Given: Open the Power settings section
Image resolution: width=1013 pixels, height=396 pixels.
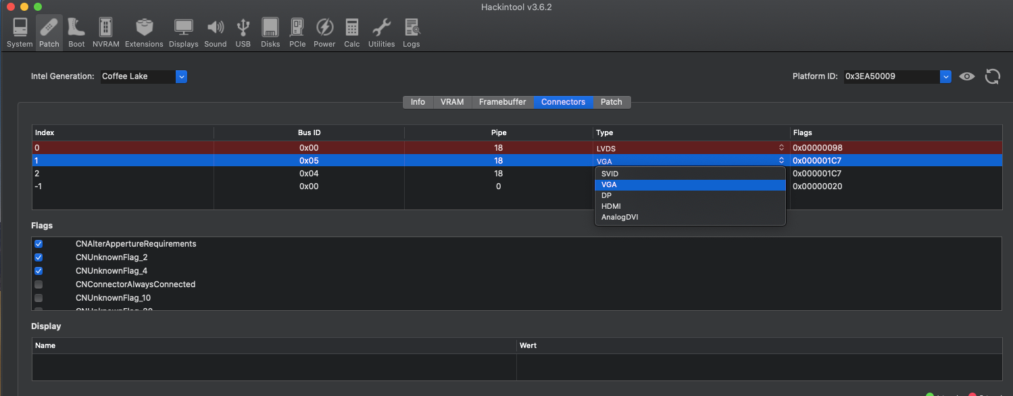Looking at the screenshot, I should tap(324, 32).
